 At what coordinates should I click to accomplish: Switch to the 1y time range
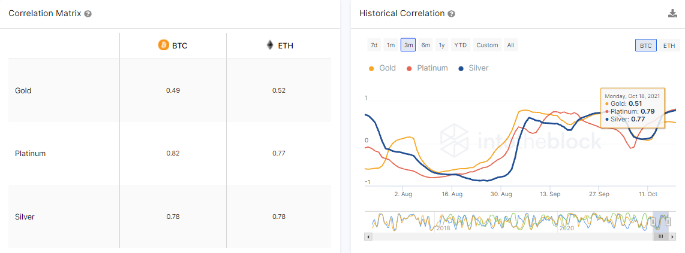(x=442, y=45)
